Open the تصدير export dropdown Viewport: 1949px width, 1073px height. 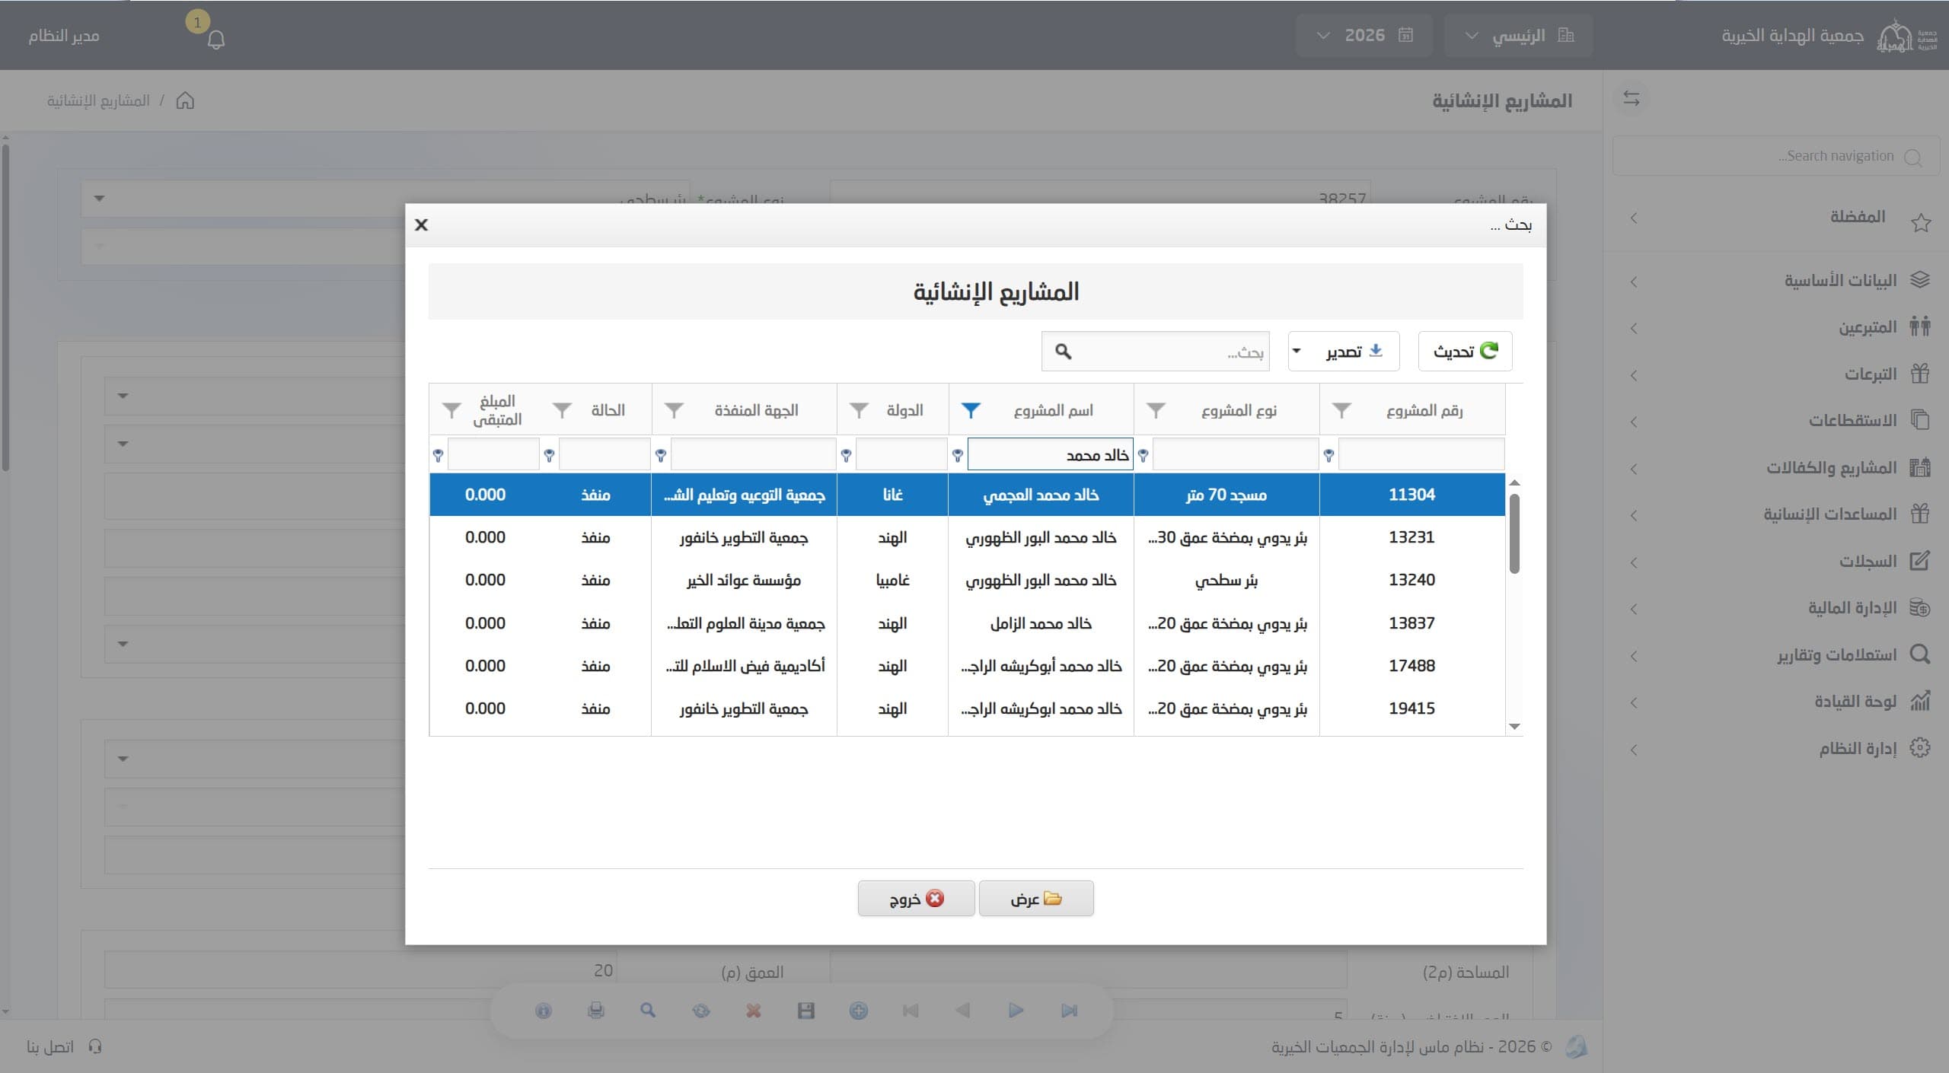pos(1343,352)
